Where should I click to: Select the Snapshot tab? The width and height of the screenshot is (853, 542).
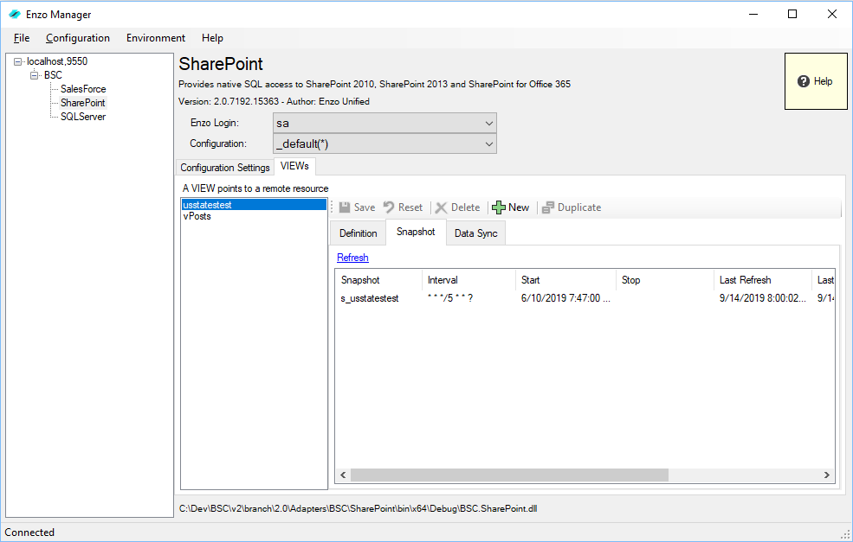[x=416, y=232]
